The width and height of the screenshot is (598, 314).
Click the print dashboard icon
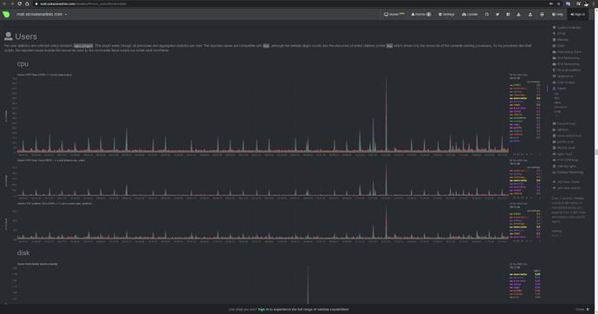[x=542, y=14]
